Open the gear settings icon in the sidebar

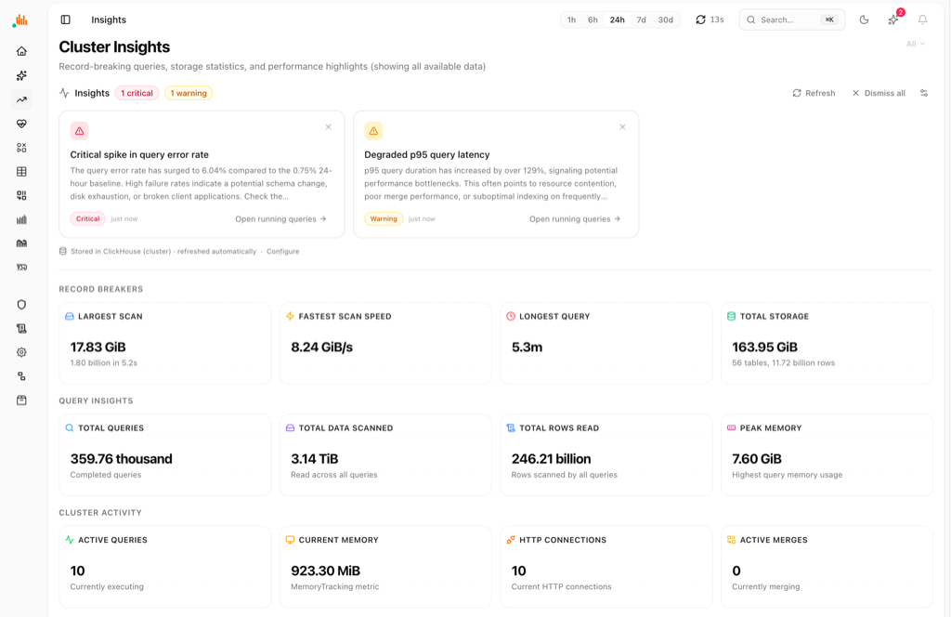pos(21,352)
